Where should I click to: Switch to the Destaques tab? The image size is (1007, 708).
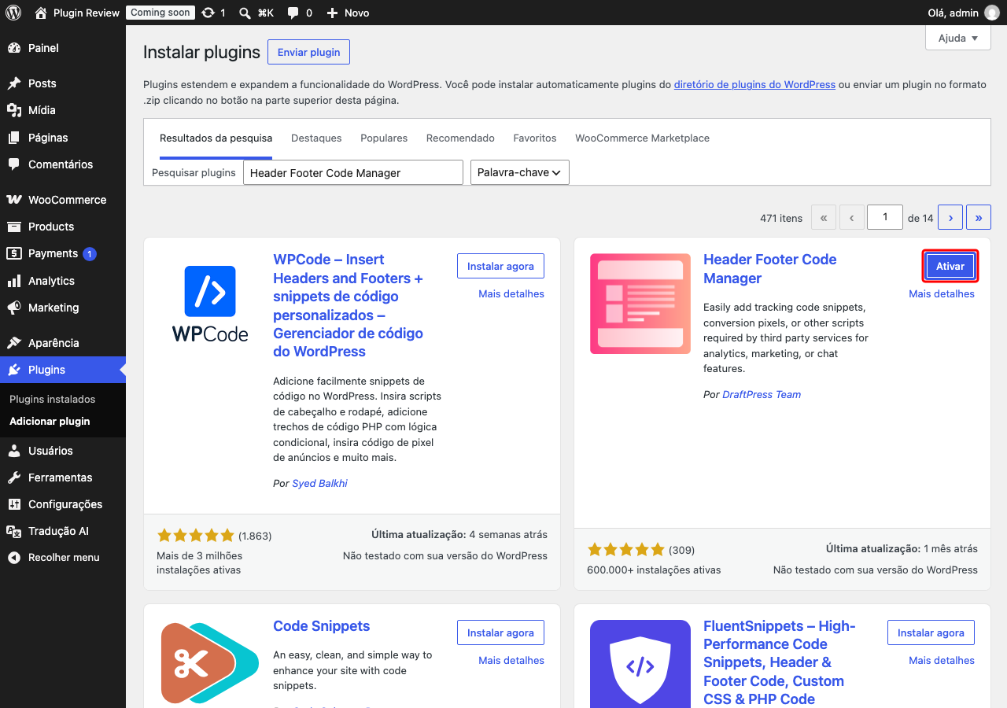(x=316, y=138)
